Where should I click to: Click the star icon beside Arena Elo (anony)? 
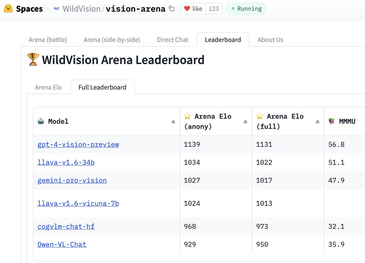pos(187,116)
